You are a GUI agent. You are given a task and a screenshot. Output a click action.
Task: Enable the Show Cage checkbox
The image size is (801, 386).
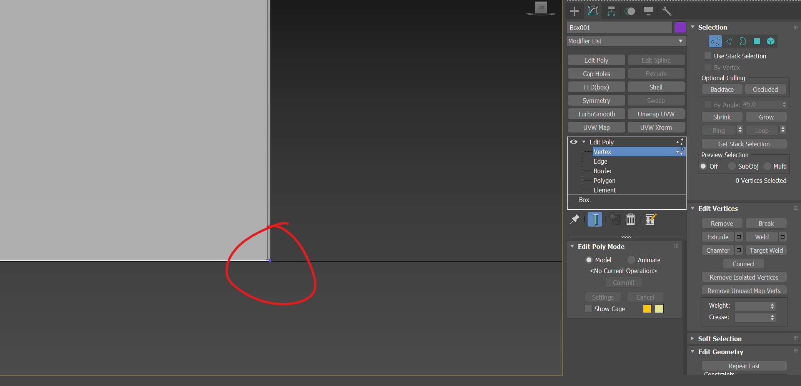(x=588, y=309)
